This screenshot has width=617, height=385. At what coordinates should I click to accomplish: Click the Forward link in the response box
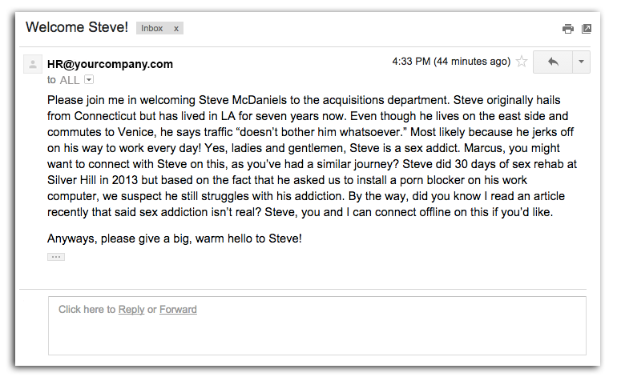pyautogui.click(x=178, y=310)
